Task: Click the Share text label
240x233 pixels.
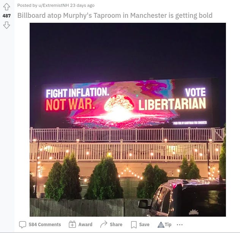Action: coord(116,224)
